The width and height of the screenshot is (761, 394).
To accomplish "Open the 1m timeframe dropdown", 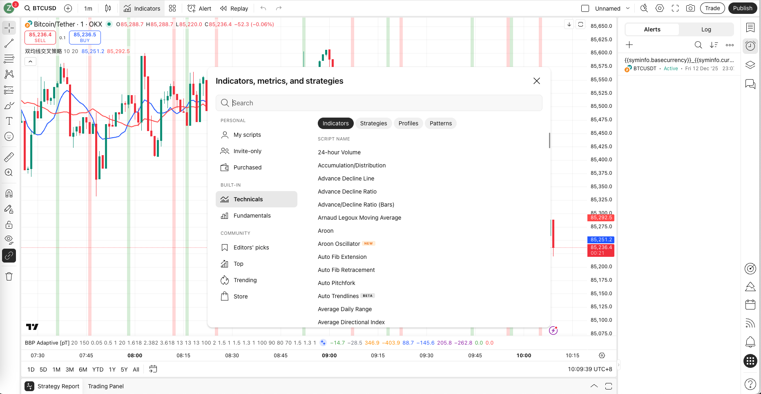I will click(x=88, y=8).
